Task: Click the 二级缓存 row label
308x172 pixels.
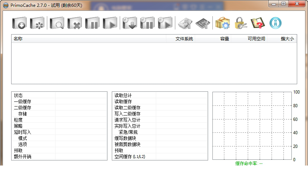Action: tap(23, 108)
